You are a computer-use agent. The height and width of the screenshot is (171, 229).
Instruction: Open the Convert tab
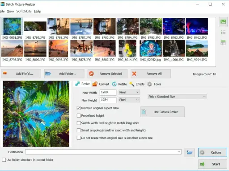pos(101,84)
